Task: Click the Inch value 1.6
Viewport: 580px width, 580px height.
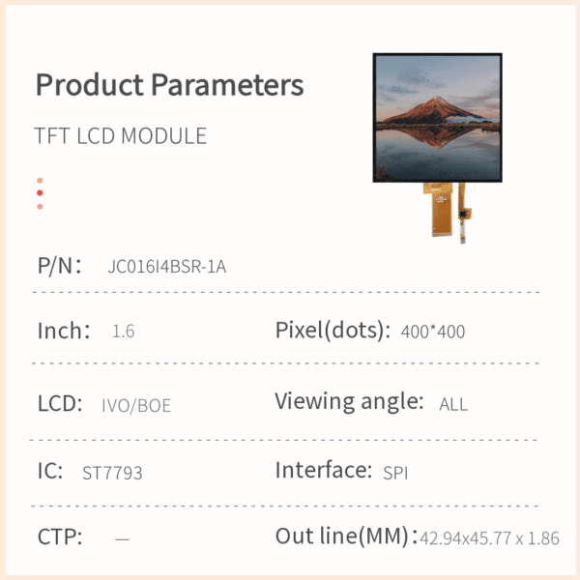Action: pos(123,332)
